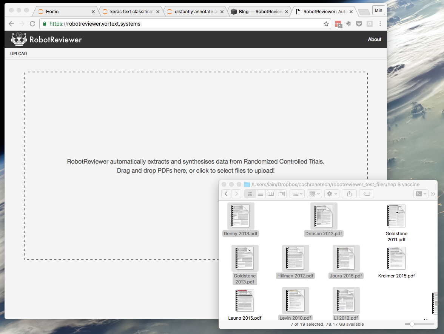Screen dimensions: 444x334
Task: Select Joura 2015.pdf file
Action: (346, 262)
